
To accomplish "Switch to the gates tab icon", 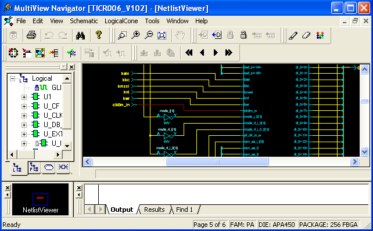I will point(63,167).
